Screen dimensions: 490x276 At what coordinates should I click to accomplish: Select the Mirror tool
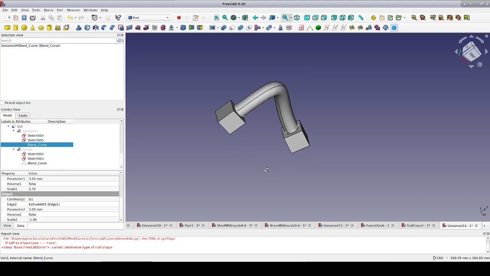pos(96,28)
